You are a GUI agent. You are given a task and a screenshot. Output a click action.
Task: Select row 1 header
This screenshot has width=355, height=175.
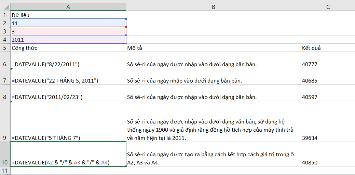[5, 15]
